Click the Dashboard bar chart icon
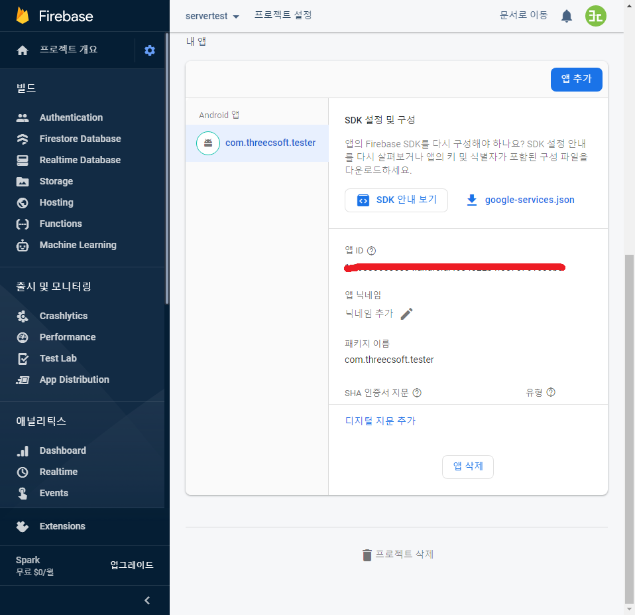The width and height of the screenshot is (635, 615). pos(23,451)
